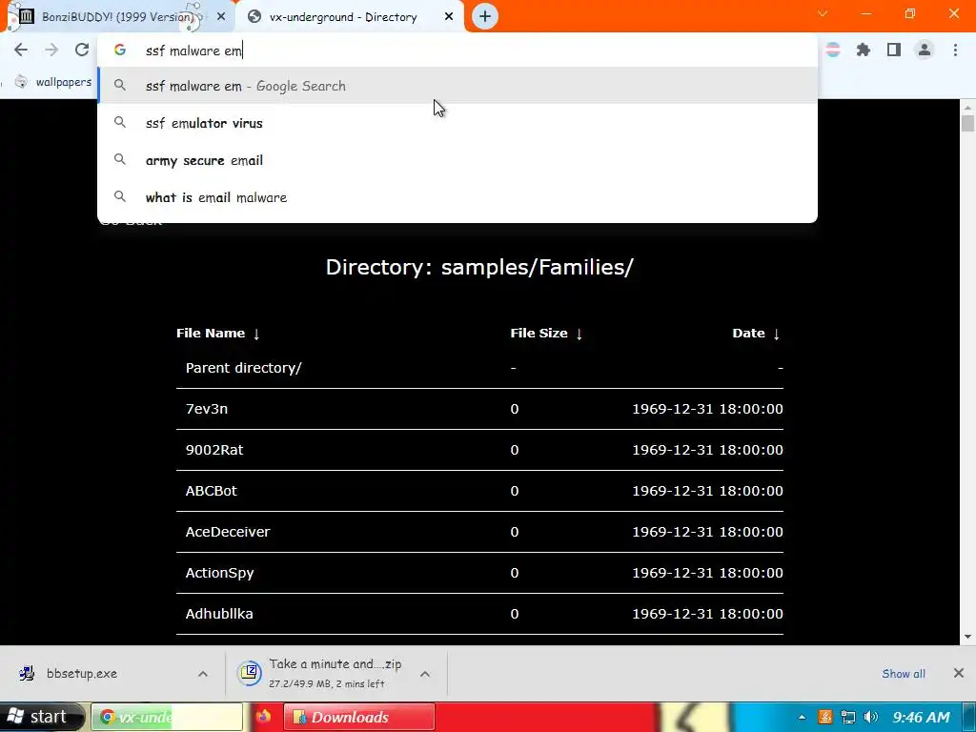Go back using the browser back arrow
The height and width of the screenshot is (732, 976).
[x=21, y=50]
